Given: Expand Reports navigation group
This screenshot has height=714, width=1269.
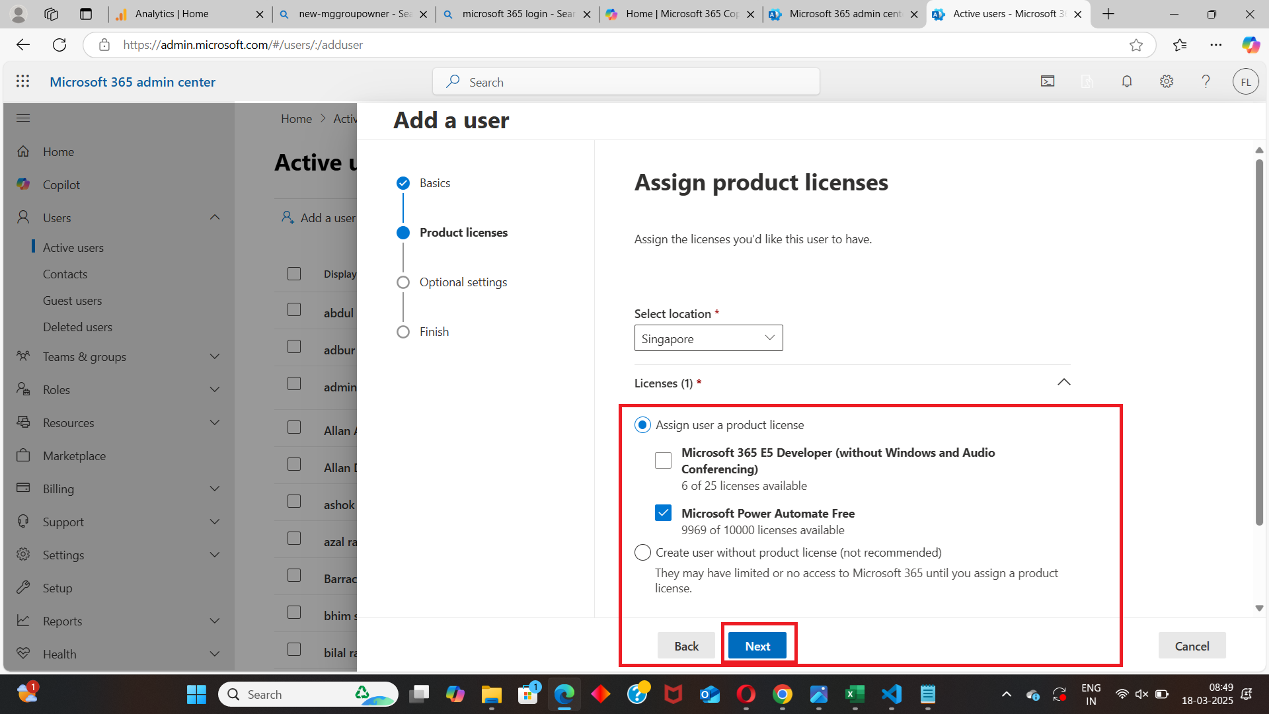Looking at the screenshot, I should [x=215, y=621].
